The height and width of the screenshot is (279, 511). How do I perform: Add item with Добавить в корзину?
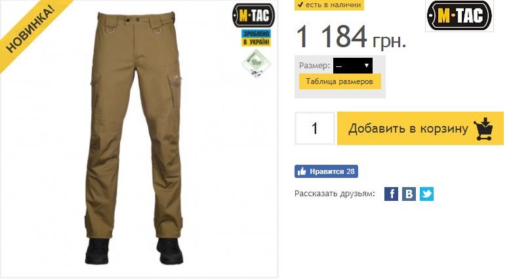[420, 128]
